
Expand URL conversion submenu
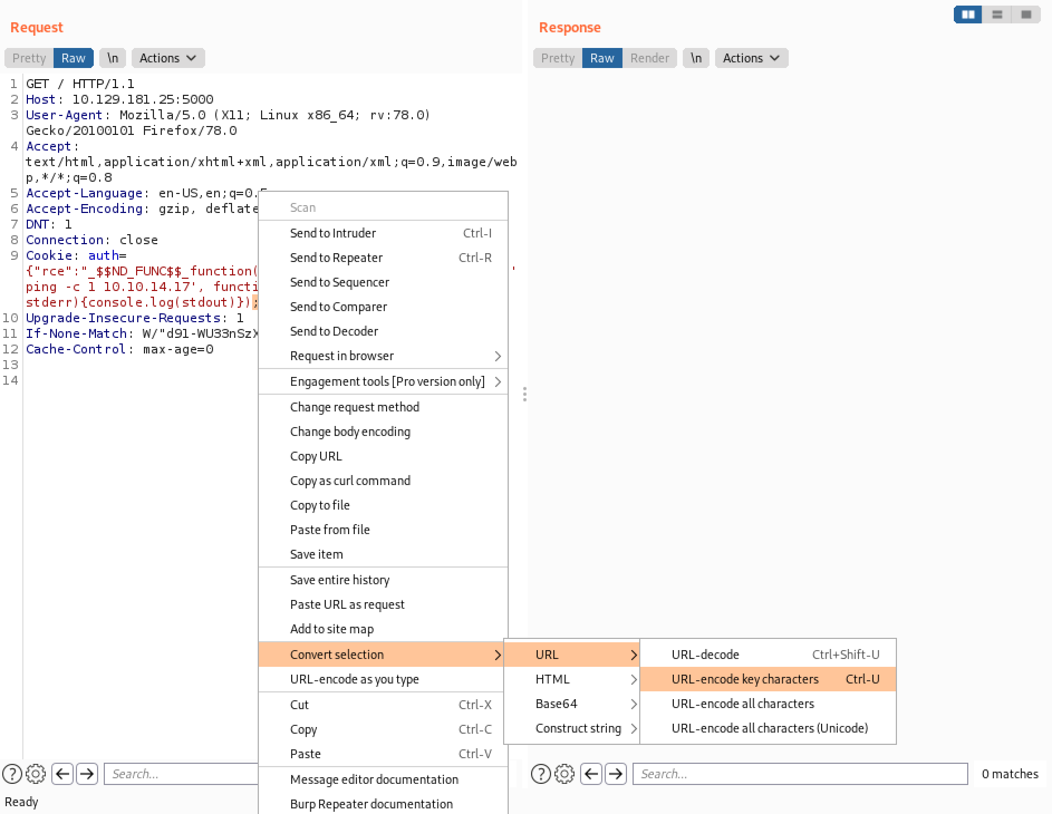point(572,655)
